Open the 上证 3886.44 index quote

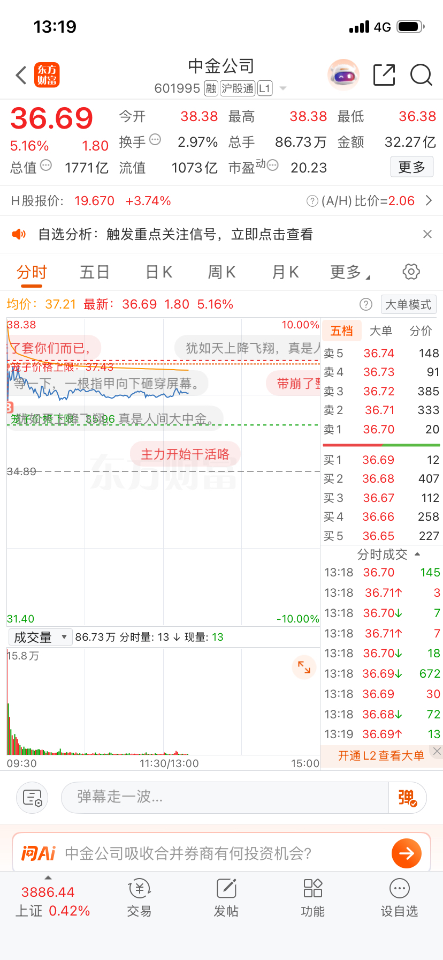[x=52, y=901]
